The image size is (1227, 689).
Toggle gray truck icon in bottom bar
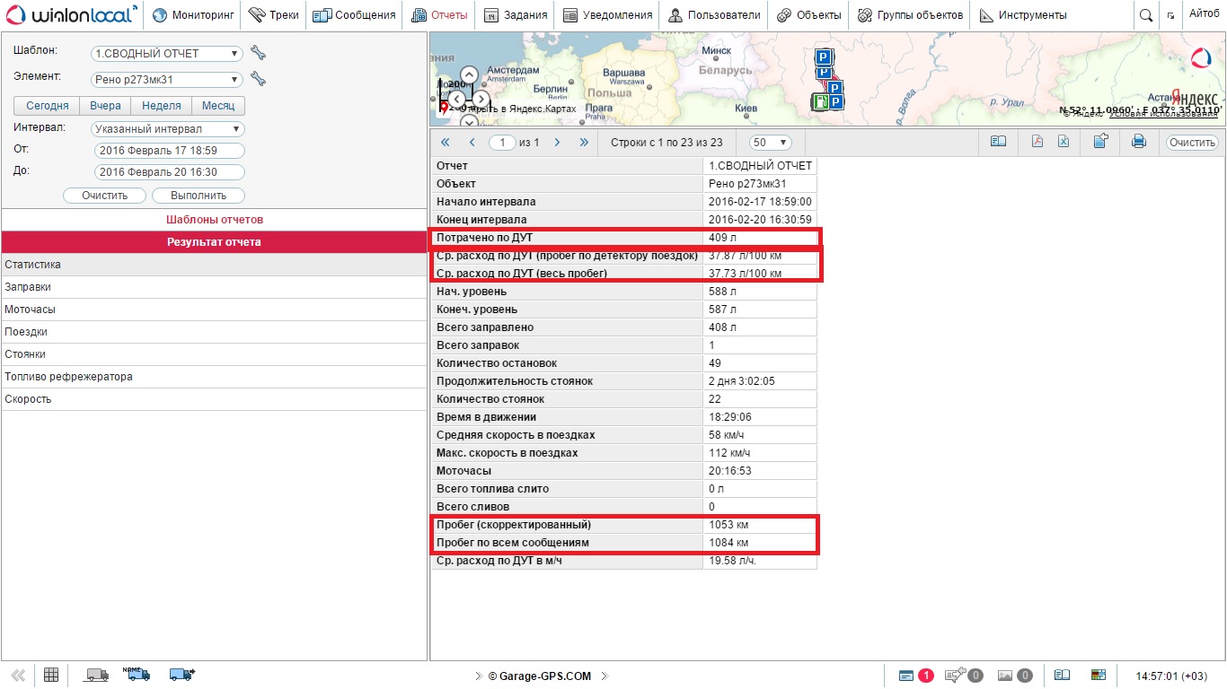click(95, 675)
